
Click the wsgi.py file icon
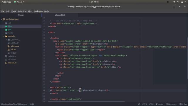tap(9, 53)
